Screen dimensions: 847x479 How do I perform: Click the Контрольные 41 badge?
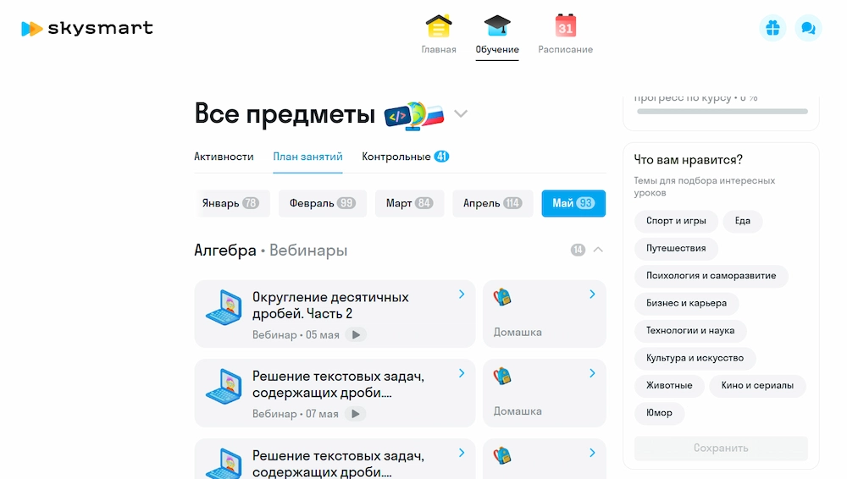click(x=441, y=157)
